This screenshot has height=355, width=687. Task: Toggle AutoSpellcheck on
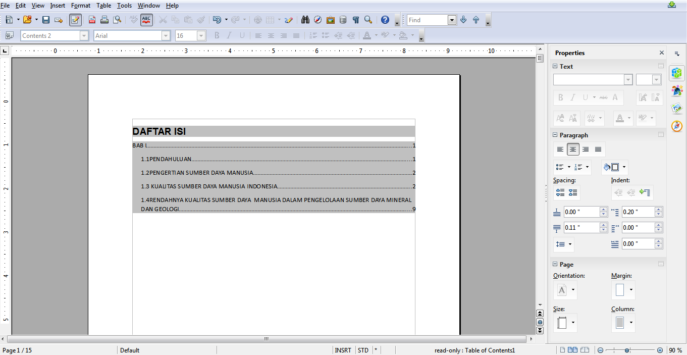tap(145, 20)
